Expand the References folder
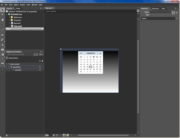180x138 pixels. point(10,17)
